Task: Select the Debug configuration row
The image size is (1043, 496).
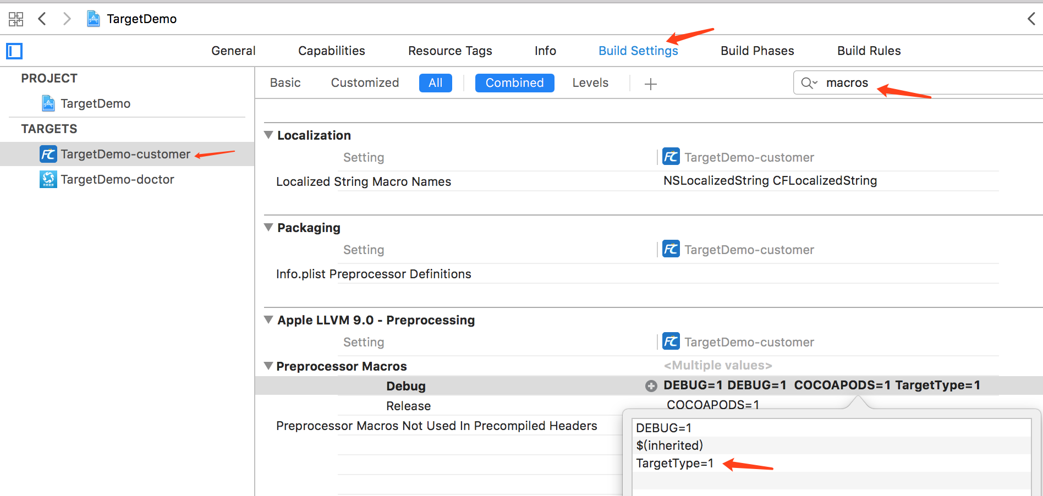Action: coord(406,386)
